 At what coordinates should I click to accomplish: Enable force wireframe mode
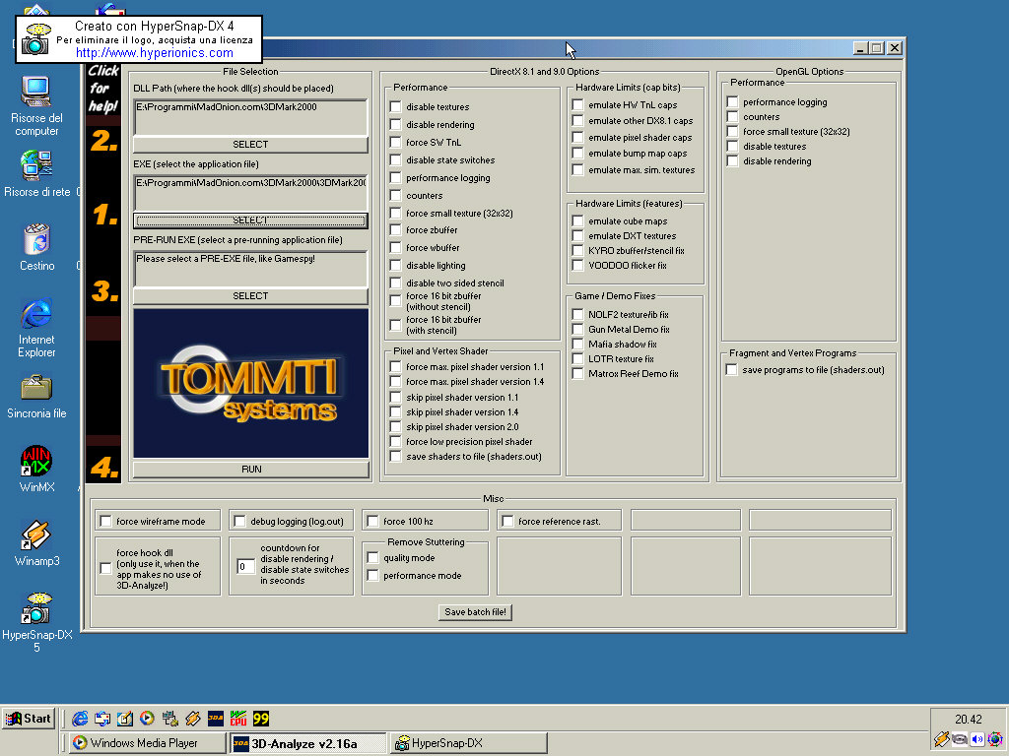pyautogui.click(x=105, y=522)
